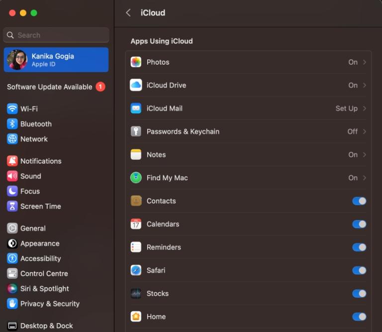Open Software Update Available notice
This screenshot has width=382, height=332.
[x=50, y=87]
